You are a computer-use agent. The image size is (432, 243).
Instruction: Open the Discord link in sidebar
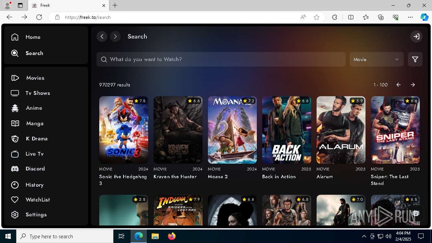click(28, 169)
